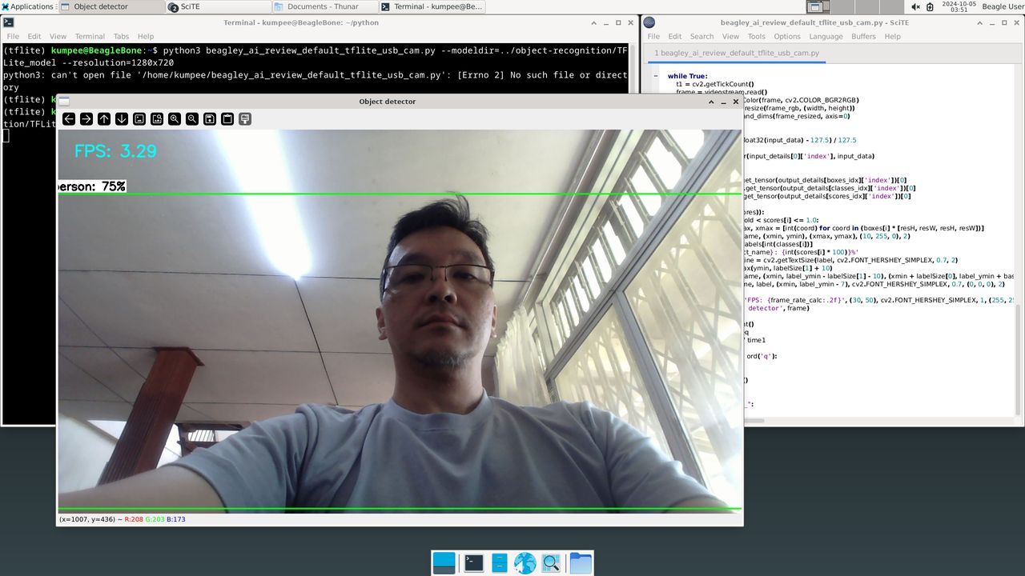Switch to Documents - Thunar taskbar button
The width and height of the screenshot is (1025, 576).
(324, 6)
